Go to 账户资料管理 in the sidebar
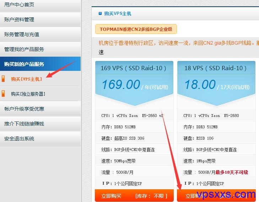The image size is (259, 202). pos(19,19)
